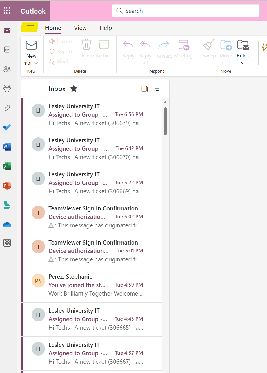
Task: Click the scrollbar up arrow
Action: click(x=165, y=102)
